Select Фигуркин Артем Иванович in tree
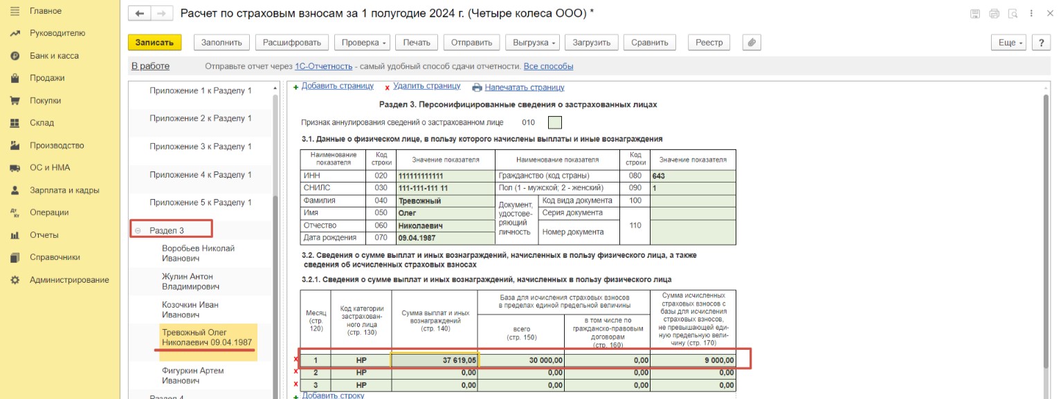1063x399 pixels. coord(192,375)
